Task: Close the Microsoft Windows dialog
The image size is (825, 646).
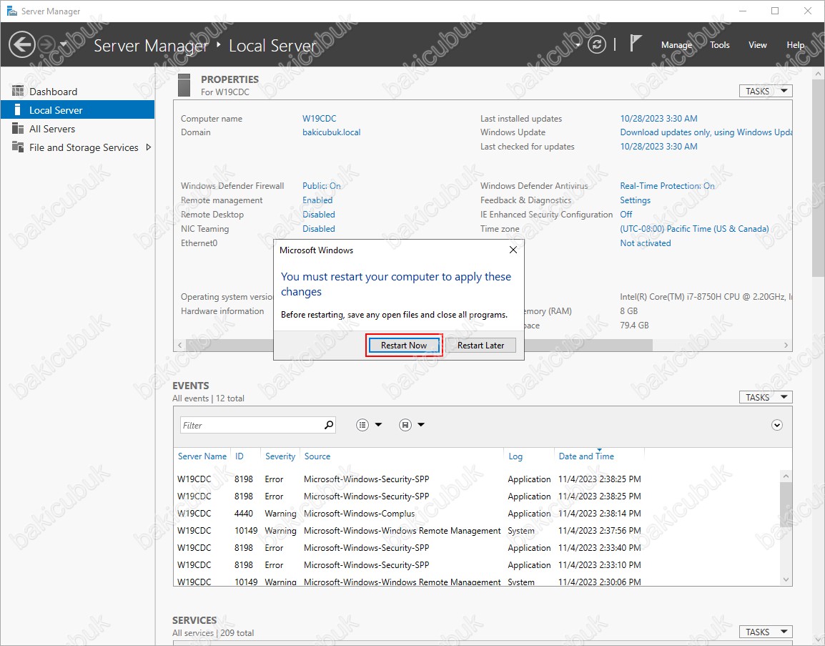Action: 513,250
